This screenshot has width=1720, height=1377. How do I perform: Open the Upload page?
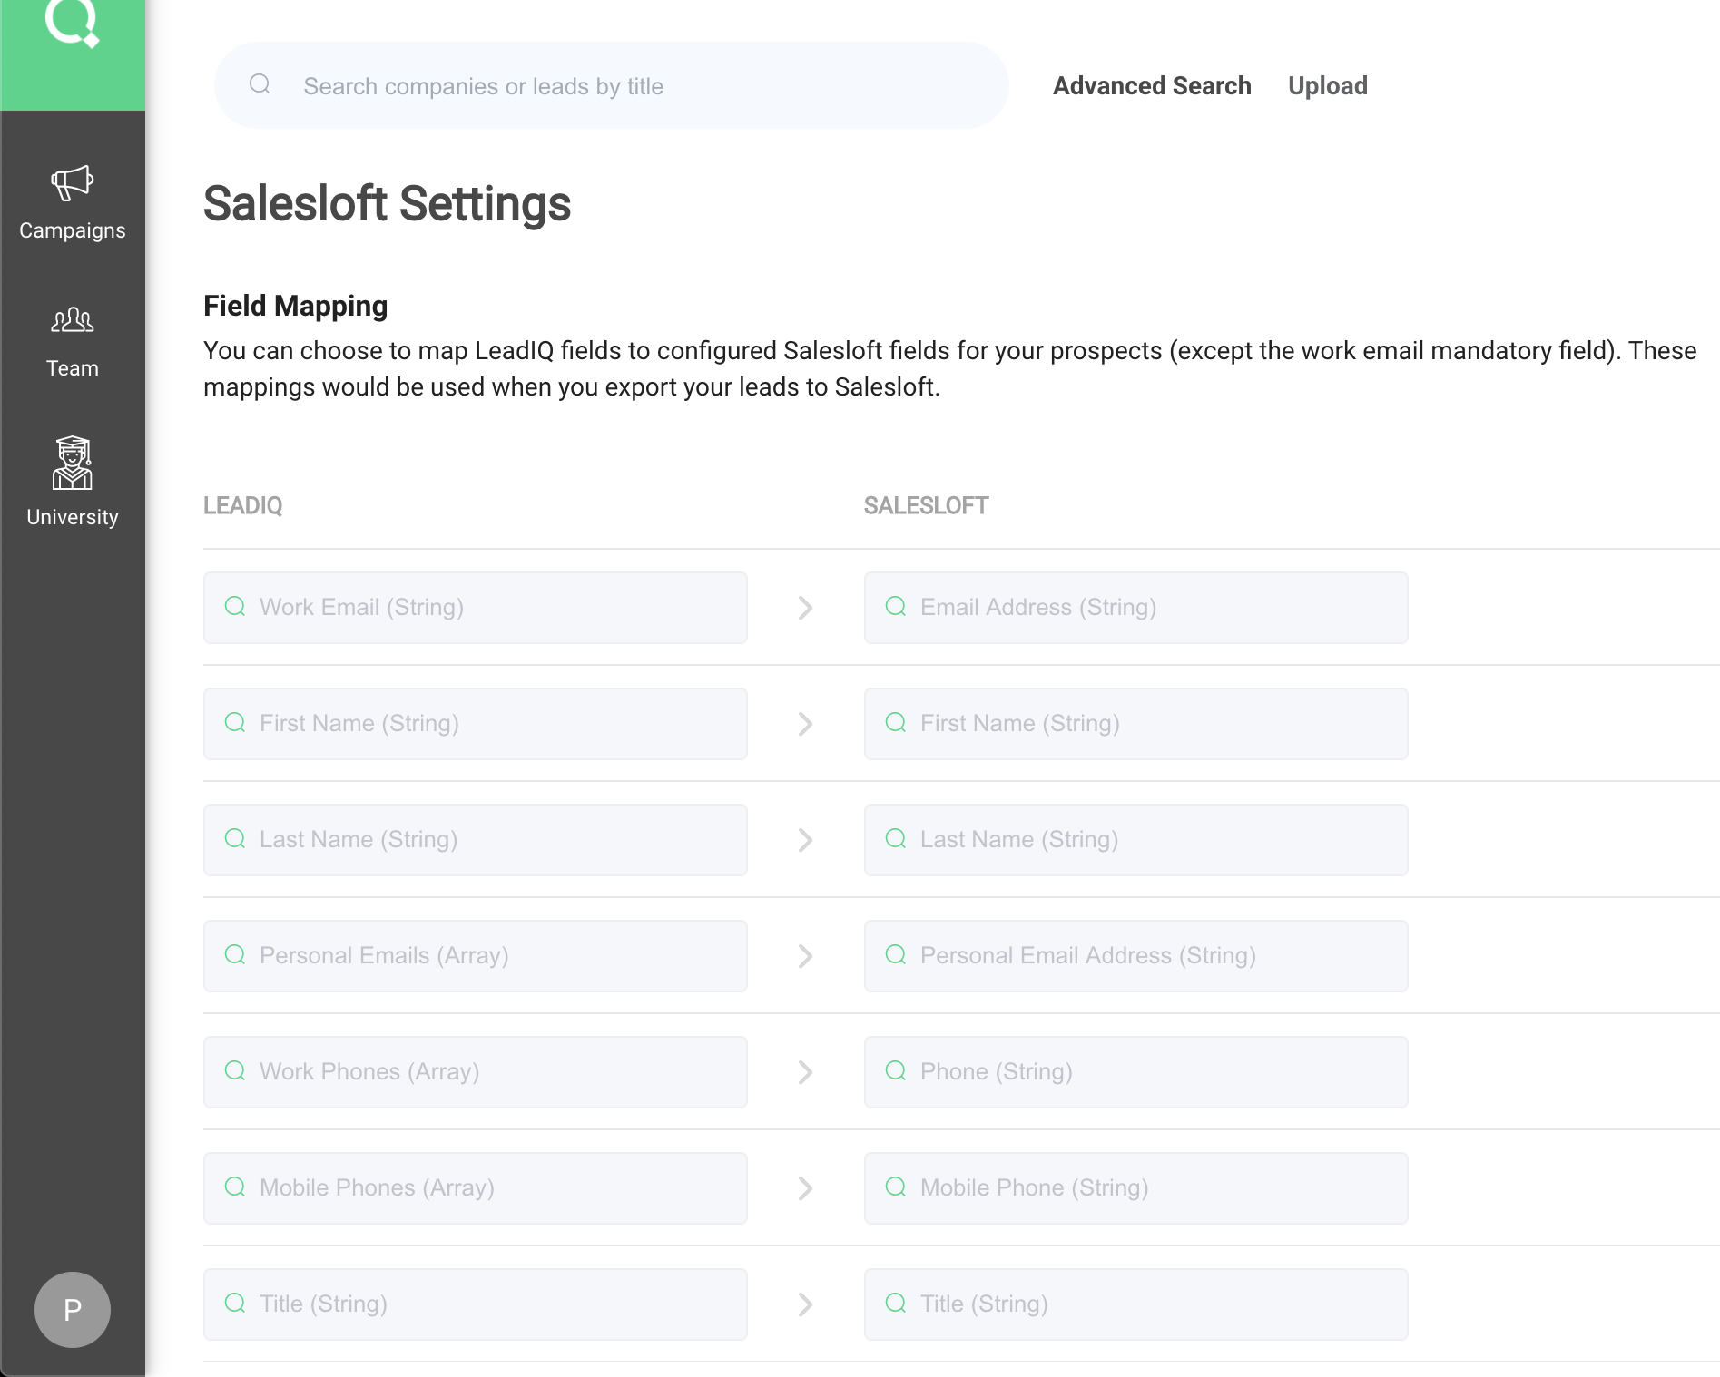pos(1327,85)
